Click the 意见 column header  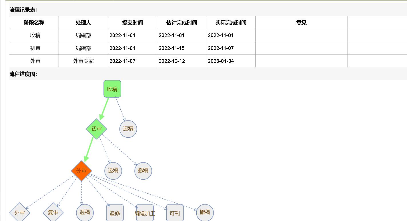pyautogui.click(x=301, y=23)
